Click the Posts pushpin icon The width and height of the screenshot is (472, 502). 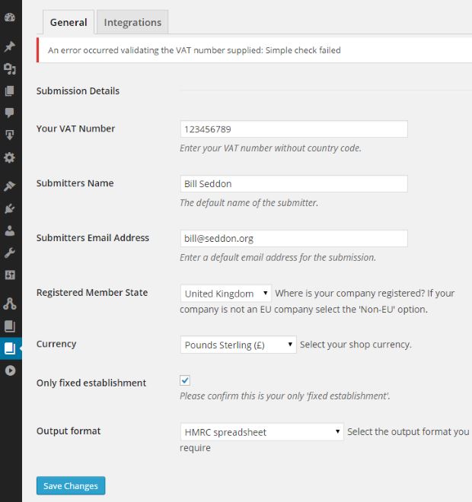tap(10, 47)
